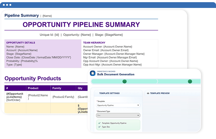Click the {Product2.Name} table cell

pos(38,97)
